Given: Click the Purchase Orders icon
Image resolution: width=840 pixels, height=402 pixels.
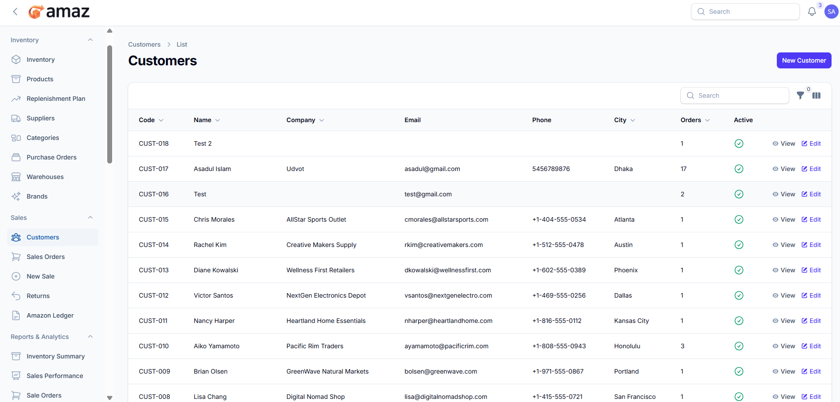Looking at the screenshot, I should (x=16, y=157).
